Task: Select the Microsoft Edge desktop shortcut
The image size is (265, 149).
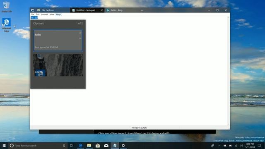Action: tap(7, 25)
